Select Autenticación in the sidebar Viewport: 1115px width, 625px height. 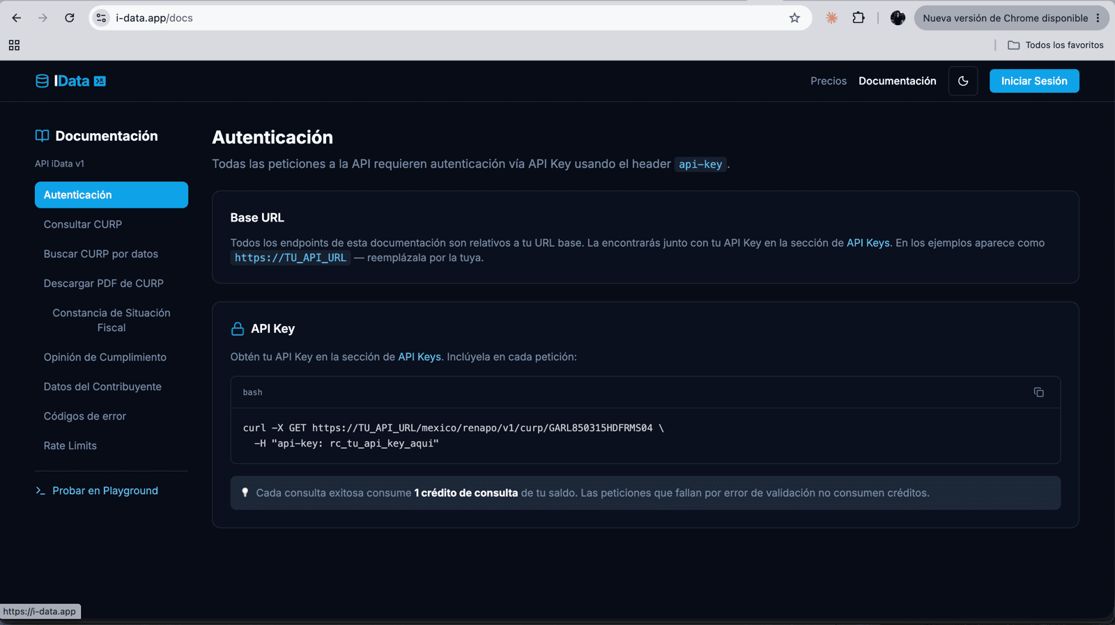pyautogui.click(x=111, y=195)
